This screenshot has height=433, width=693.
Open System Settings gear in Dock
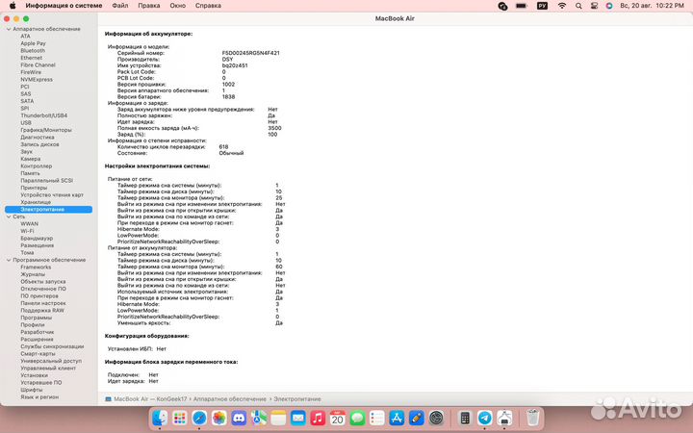(436, 418)
